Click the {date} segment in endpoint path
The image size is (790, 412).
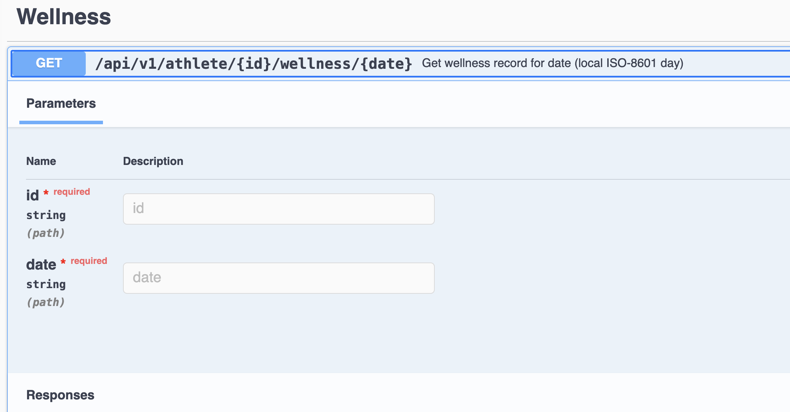pos(386,64)
